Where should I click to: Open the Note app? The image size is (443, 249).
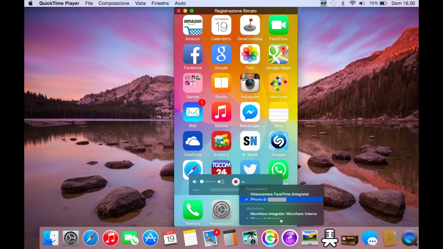279,112
